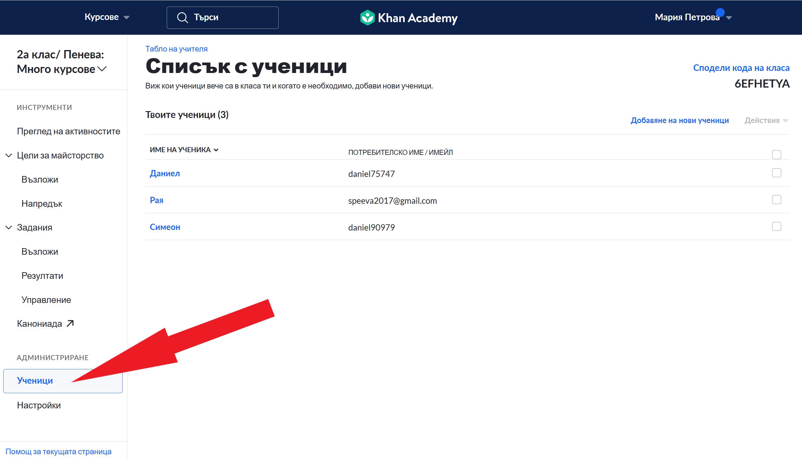Click the Khan Academy leaf logo icon

click(367, 18)
